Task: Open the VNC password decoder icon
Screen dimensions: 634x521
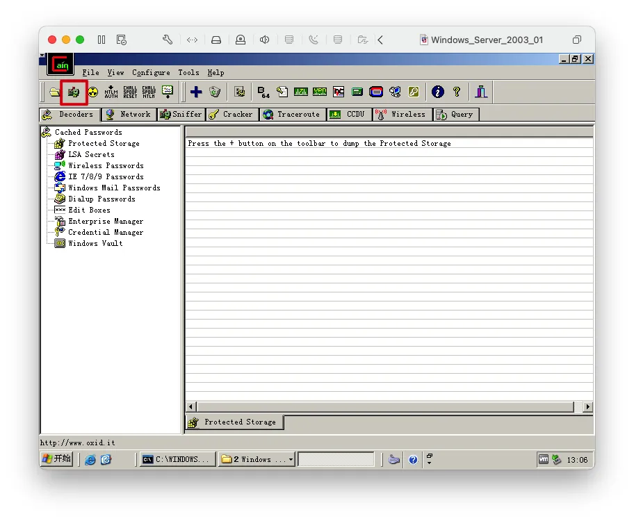Action: pos(339,92)
